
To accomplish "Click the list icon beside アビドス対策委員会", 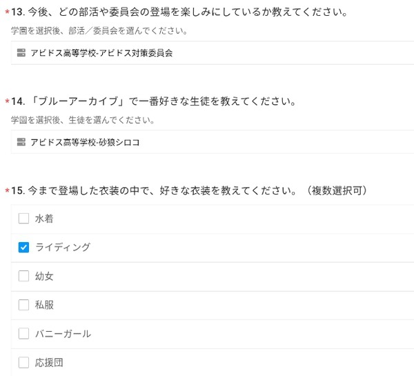I will pyautogui.click(x=21, y=52).
